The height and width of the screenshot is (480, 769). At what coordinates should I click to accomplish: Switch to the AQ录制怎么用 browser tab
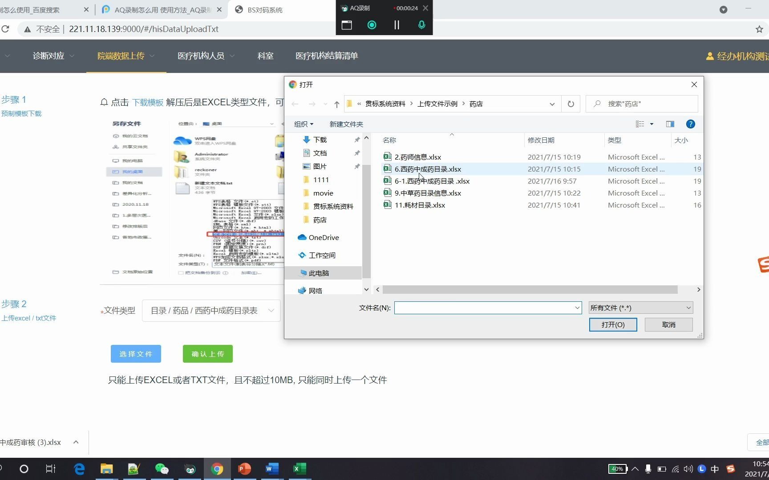[x=162, y=10]
